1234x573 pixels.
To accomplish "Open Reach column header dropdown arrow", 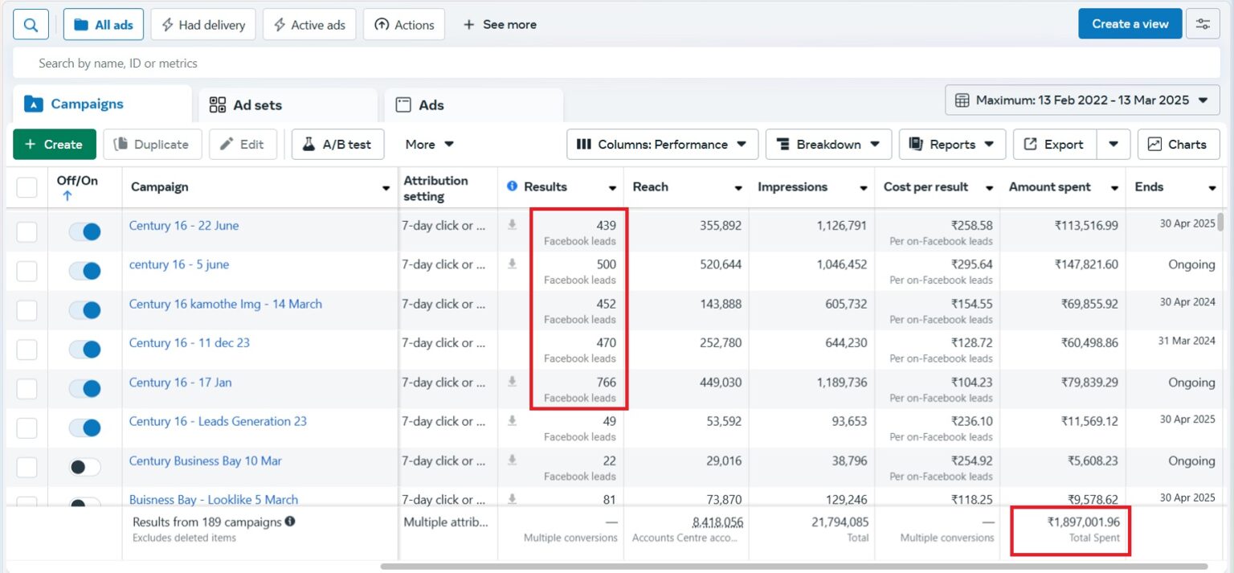I will pos(738,188).
